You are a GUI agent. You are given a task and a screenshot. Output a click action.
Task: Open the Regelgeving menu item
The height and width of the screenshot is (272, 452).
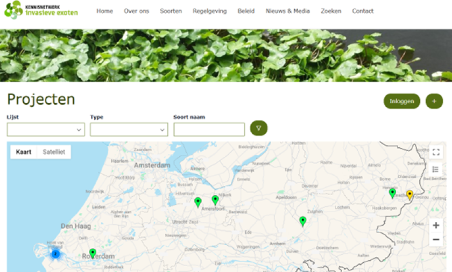[x=209, y=11]
